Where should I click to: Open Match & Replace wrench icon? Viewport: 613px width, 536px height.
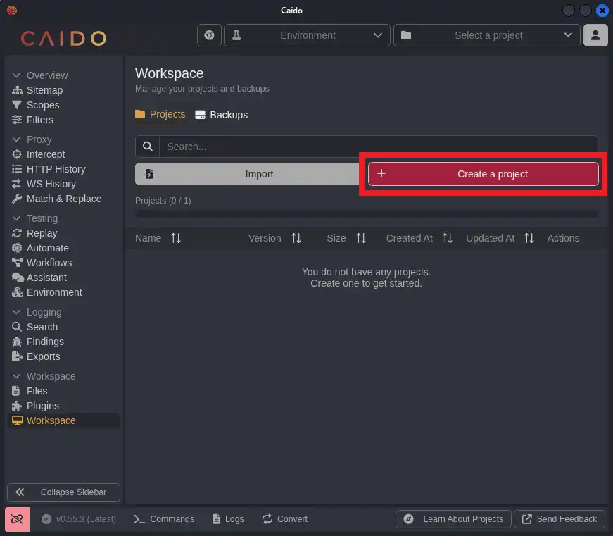tap(18, 199)
